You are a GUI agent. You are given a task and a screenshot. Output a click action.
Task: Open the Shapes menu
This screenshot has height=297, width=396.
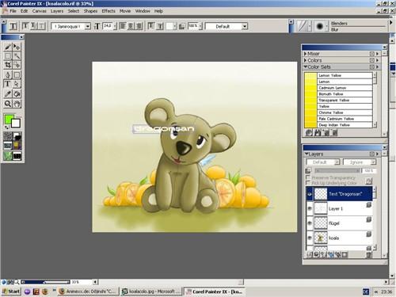pyautogui.click(x=90, y=11)
